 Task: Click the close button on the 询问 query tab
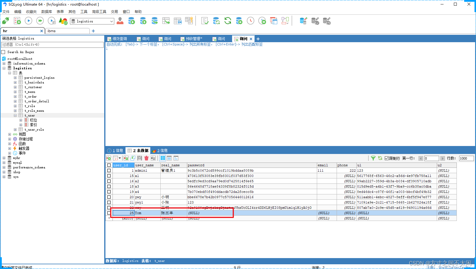tap(251, 39)
